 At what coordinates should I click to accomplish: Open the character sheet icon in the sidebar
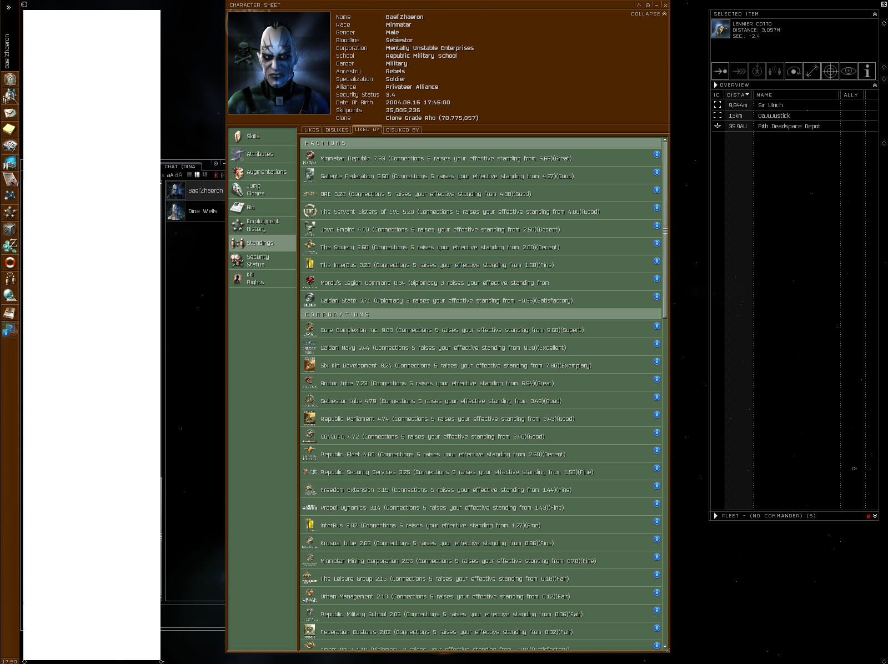(x=9, y=79)
